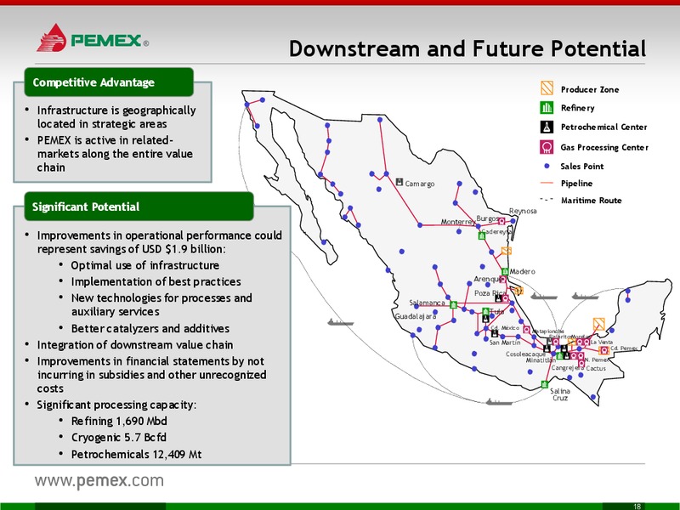Click 'Integration of downstream value chain' bullet

[x=135, y=345]
